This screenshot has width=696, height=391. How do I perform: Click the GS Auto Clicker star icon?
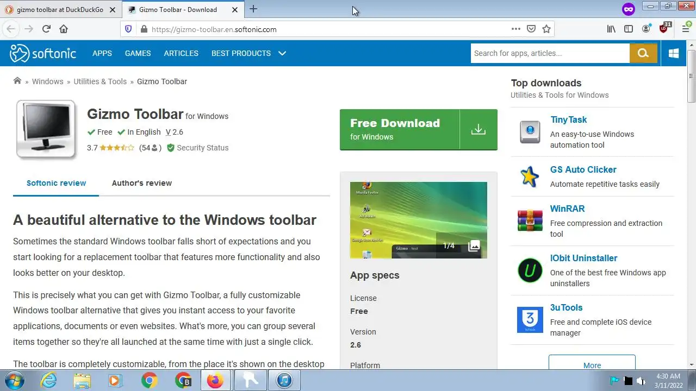pos(530,177)
